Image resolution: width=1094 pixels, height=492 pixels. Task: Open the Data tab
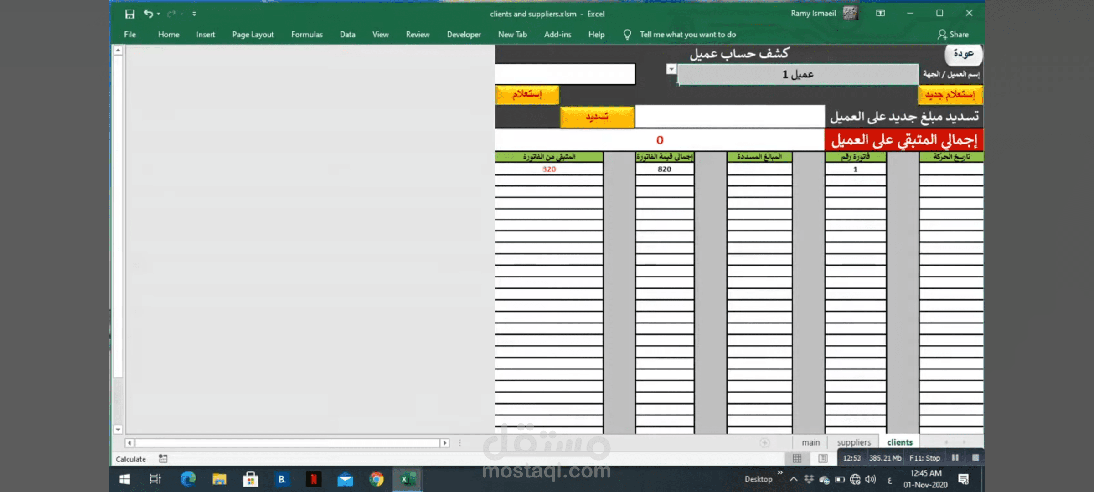point(347,35)
